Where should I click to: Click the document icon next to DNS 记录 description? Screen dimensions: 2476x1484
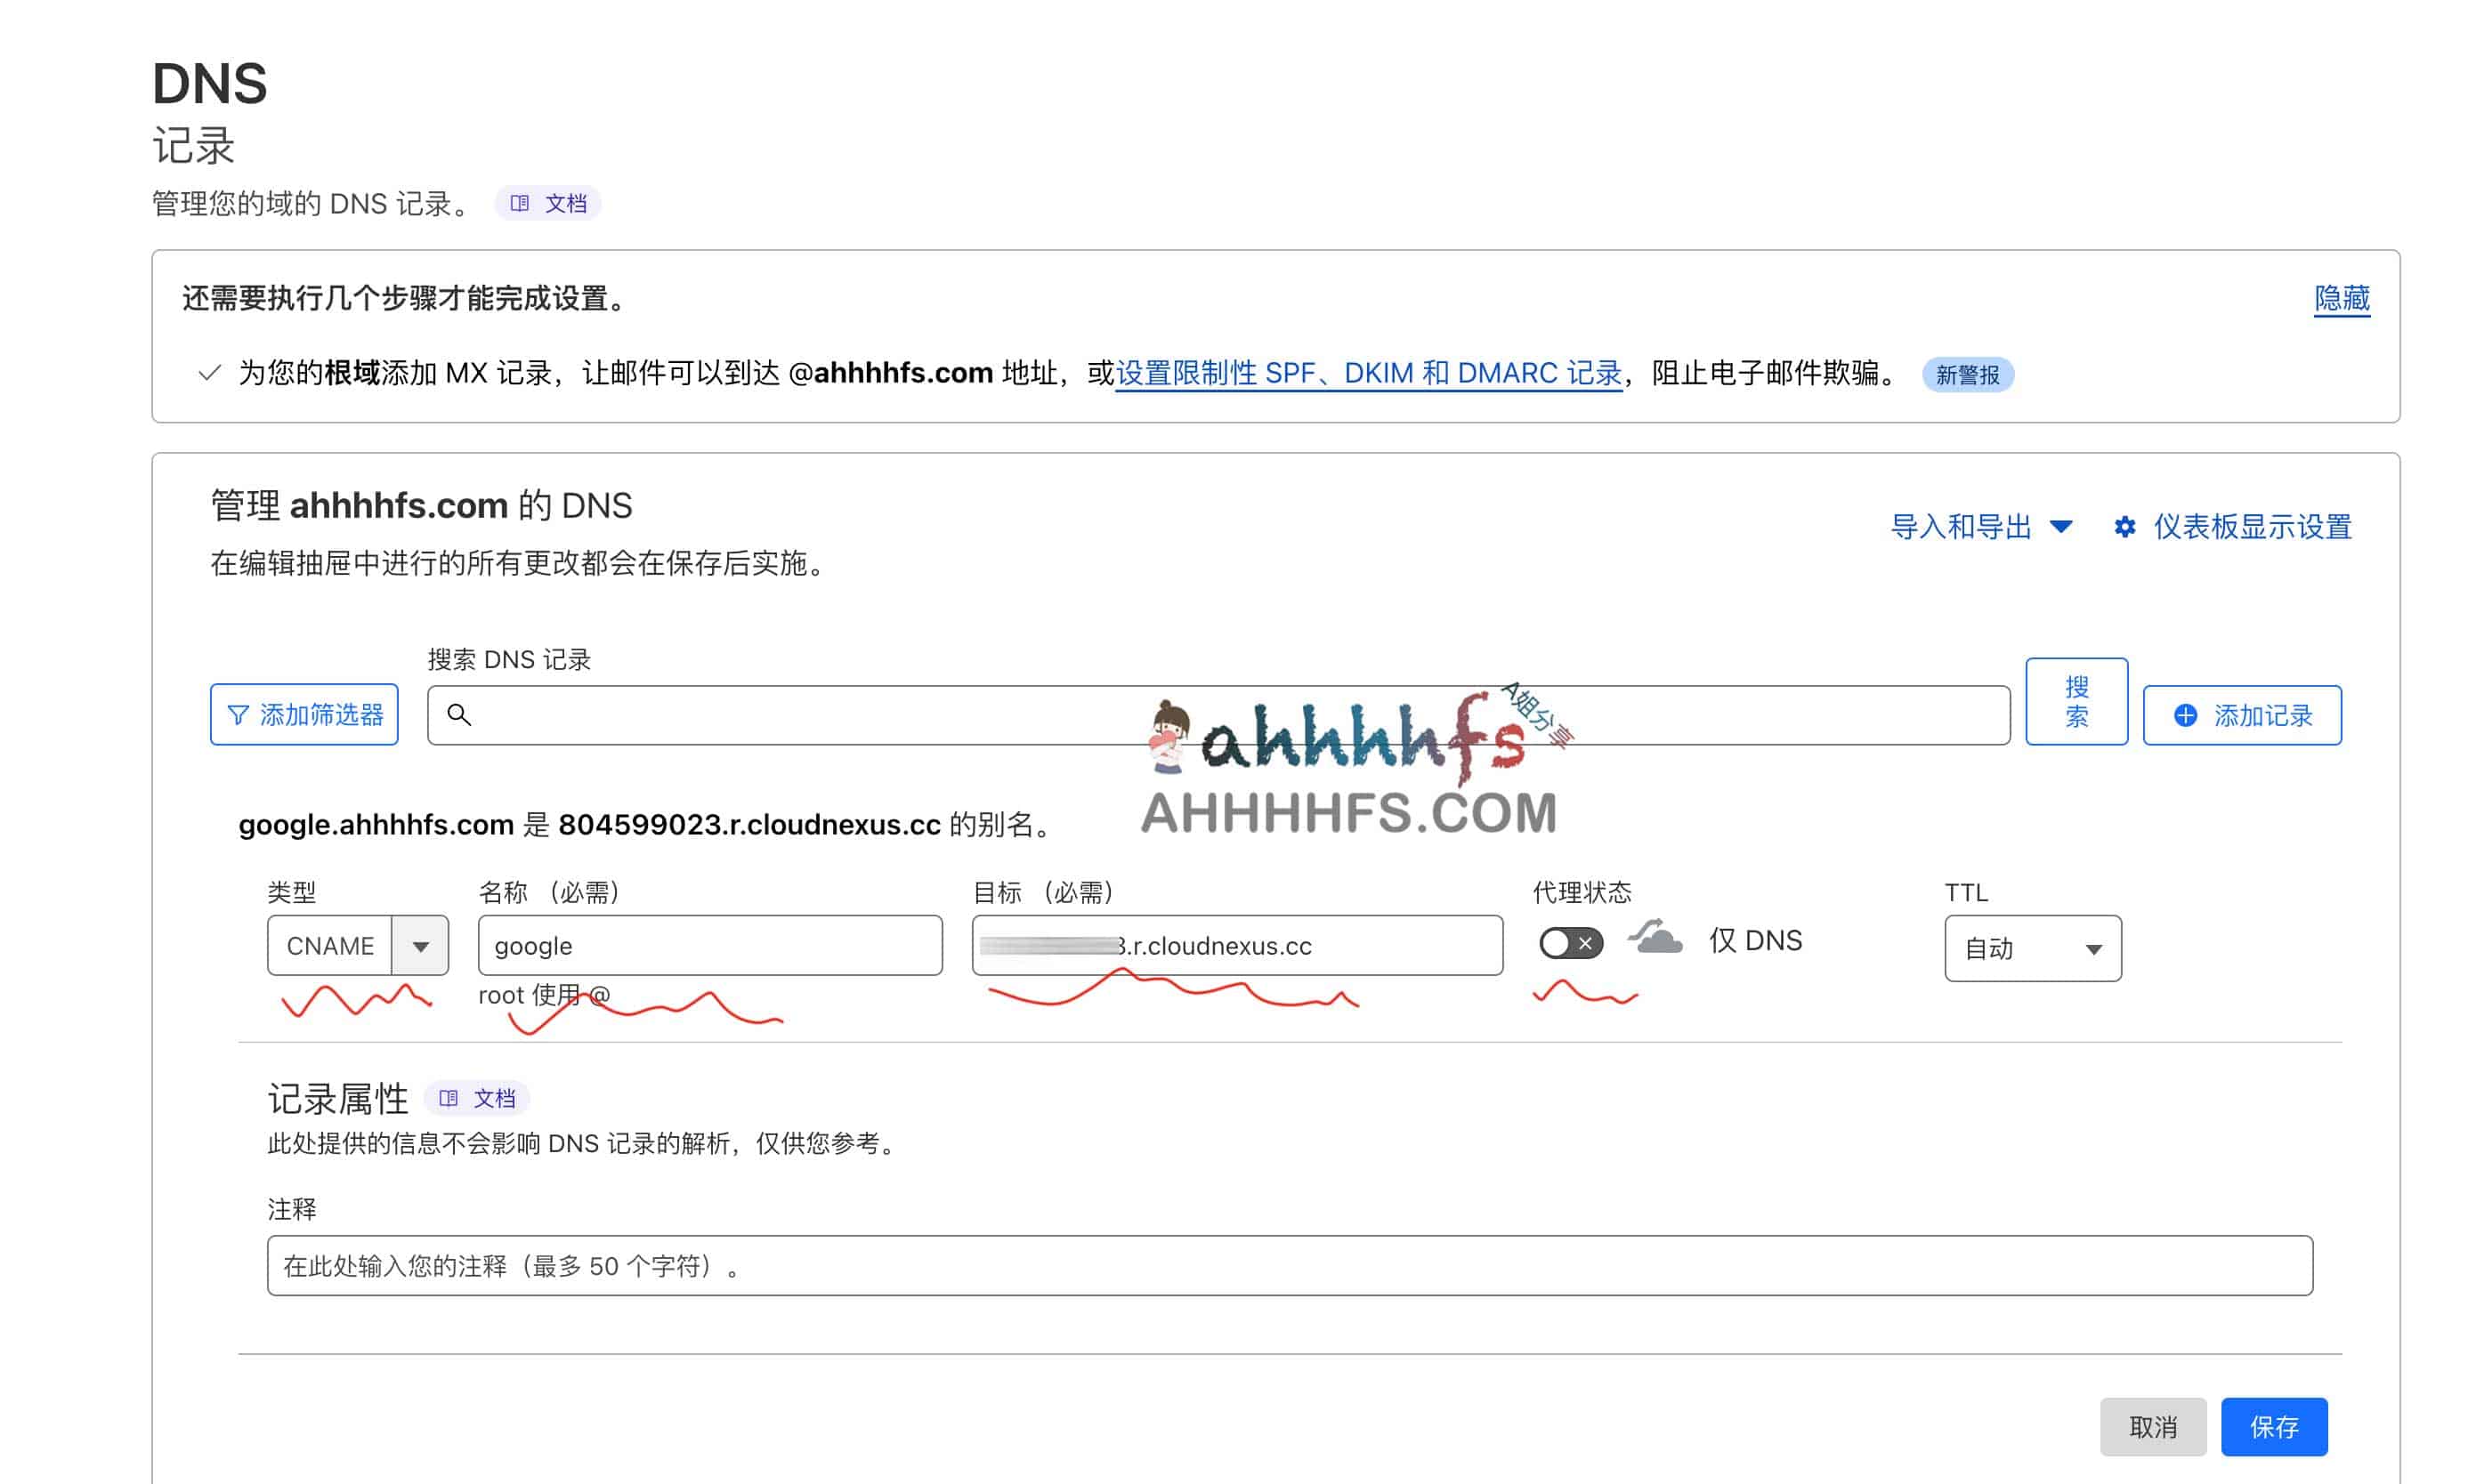coord(522,202)
